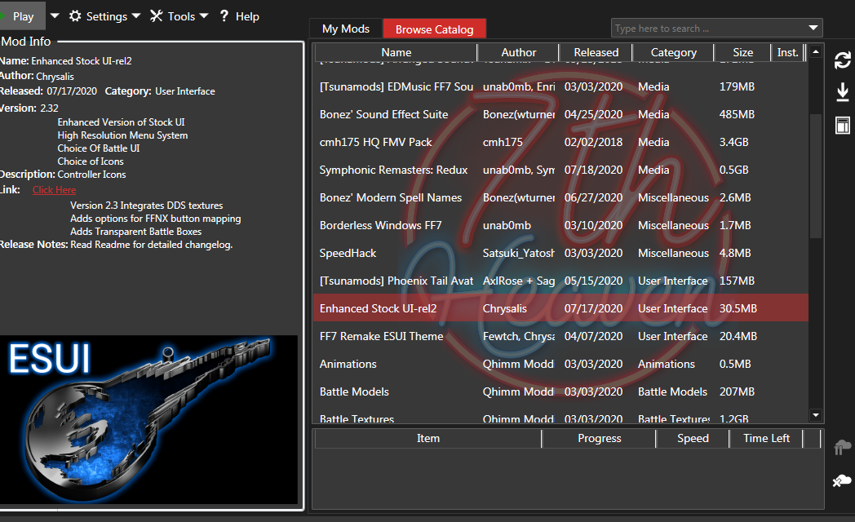
Task: Click the '485MB' size cell
Action: tap(737, 114)
